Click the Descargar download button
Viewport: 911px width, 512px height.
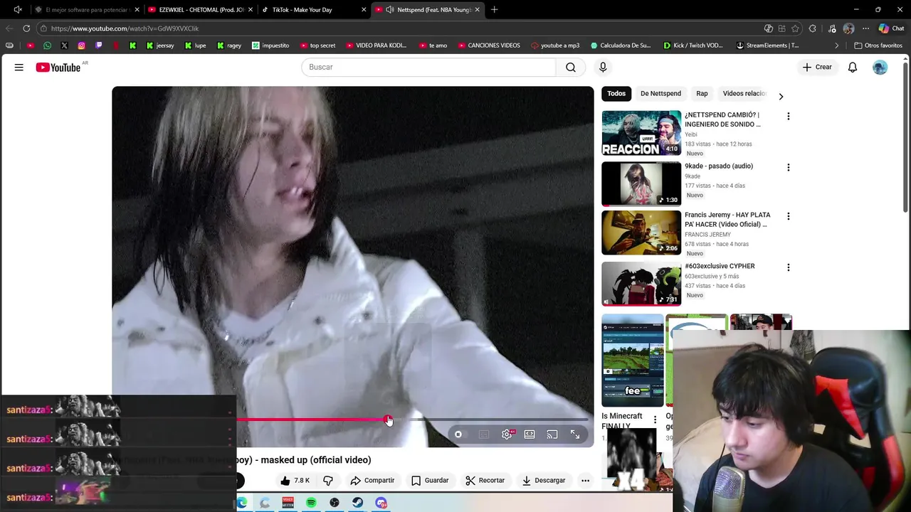pyautogui.click(x=544, y=481)
